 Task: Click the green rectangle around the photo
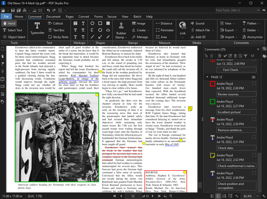[x=15, y=137]
